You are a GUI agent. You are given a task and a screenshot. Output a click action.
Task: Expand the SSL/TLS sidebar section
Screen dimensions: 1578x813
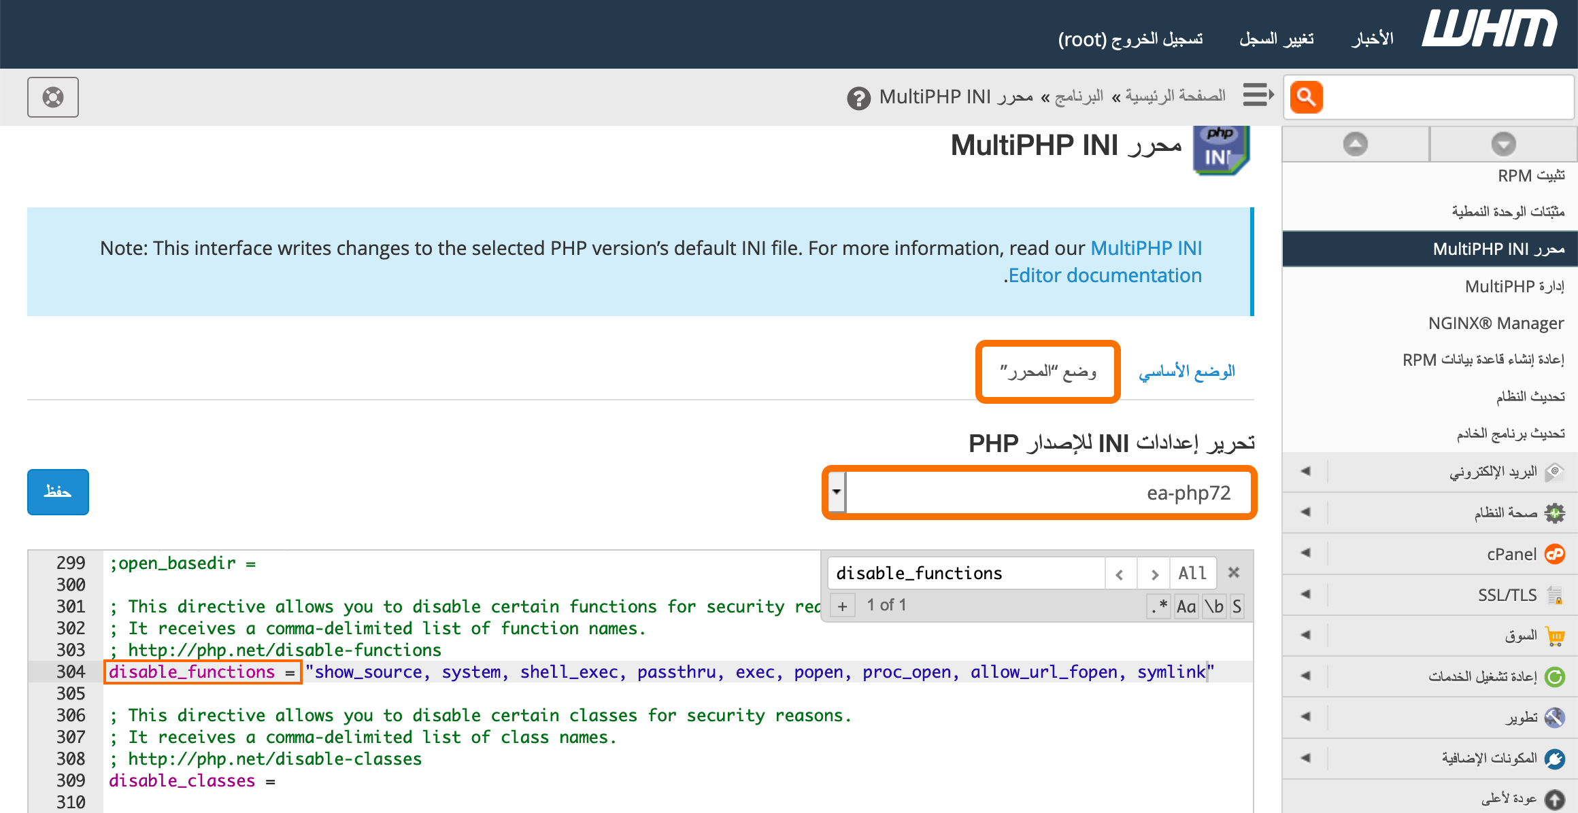click(x=1305, y=594)
